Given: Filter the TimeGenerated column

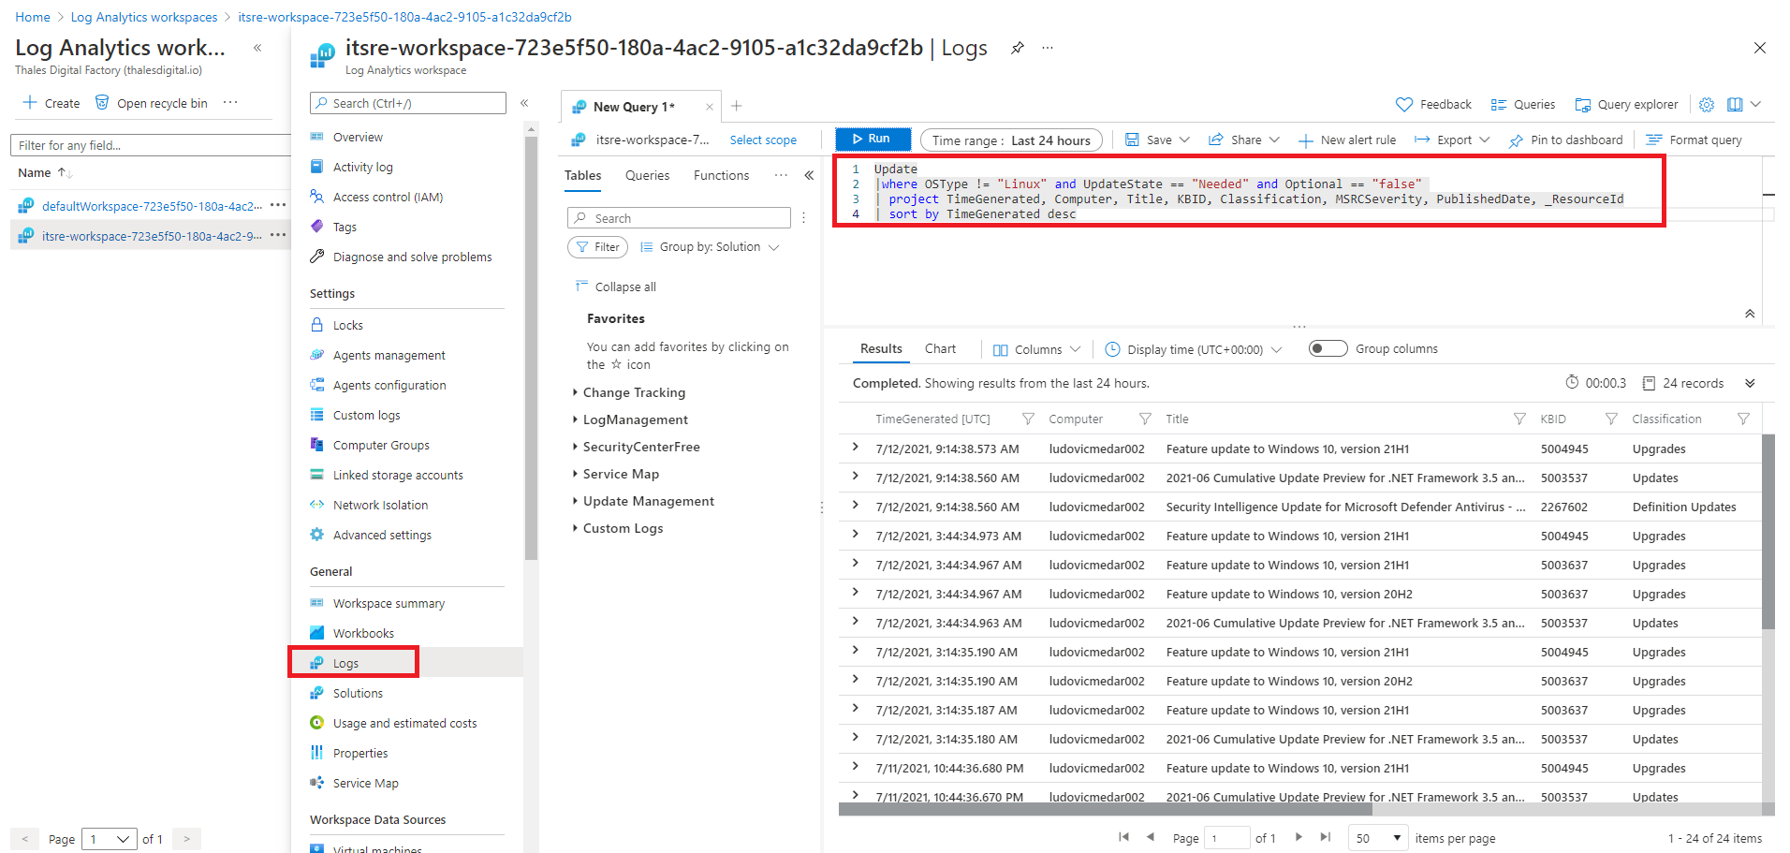Looking at the screenshot, I should tap(1028, 419).
